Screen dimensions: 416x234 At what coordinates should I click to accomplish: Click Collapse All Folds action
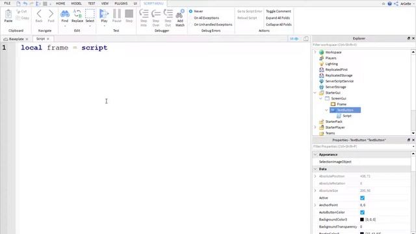tap(279, 25)
